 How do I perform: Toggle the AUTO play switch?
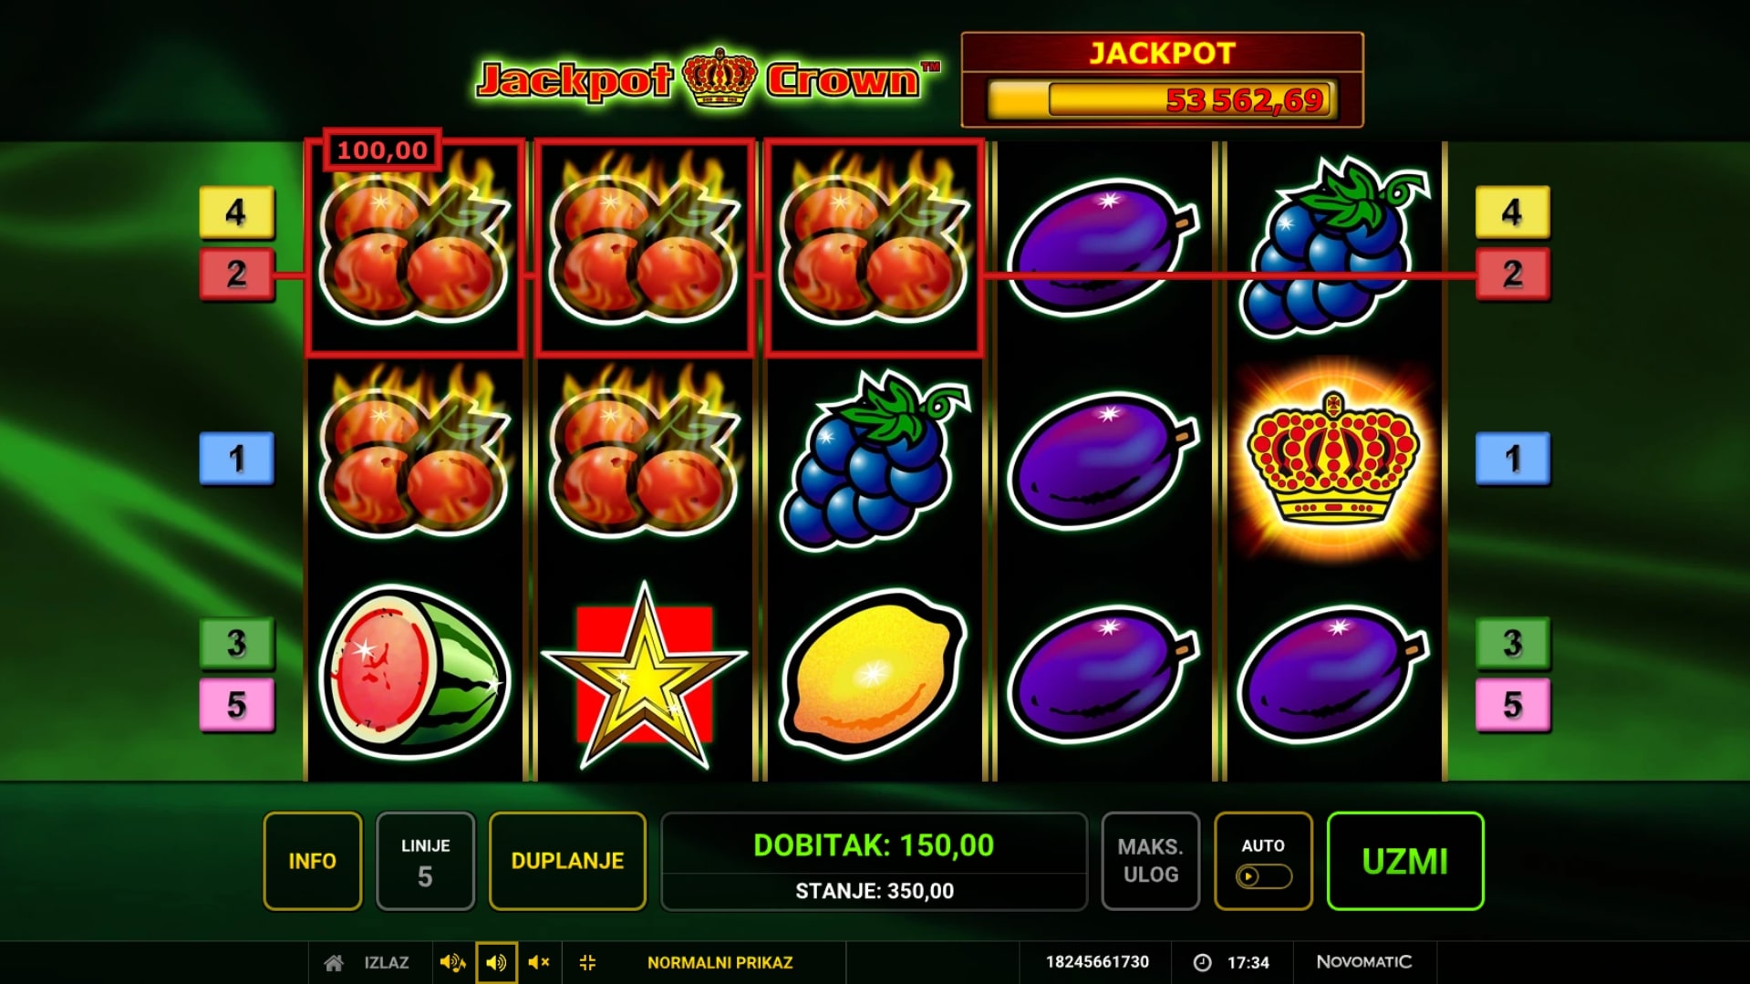tap(1263, 876)
